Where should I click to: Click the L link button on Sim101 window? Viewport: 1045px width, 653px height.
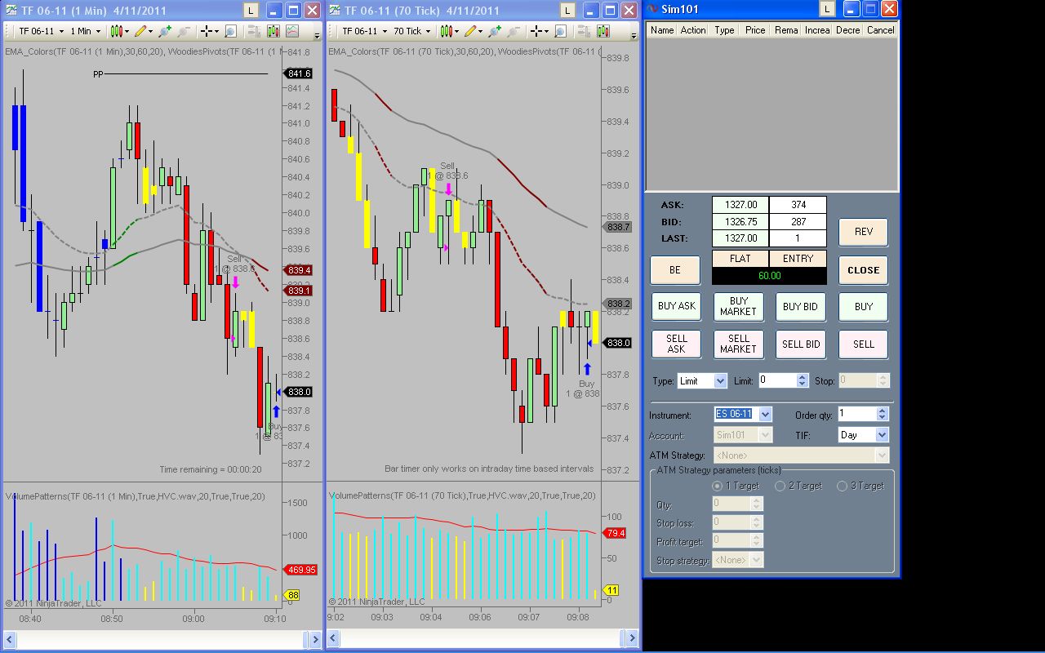click(827, 9)
